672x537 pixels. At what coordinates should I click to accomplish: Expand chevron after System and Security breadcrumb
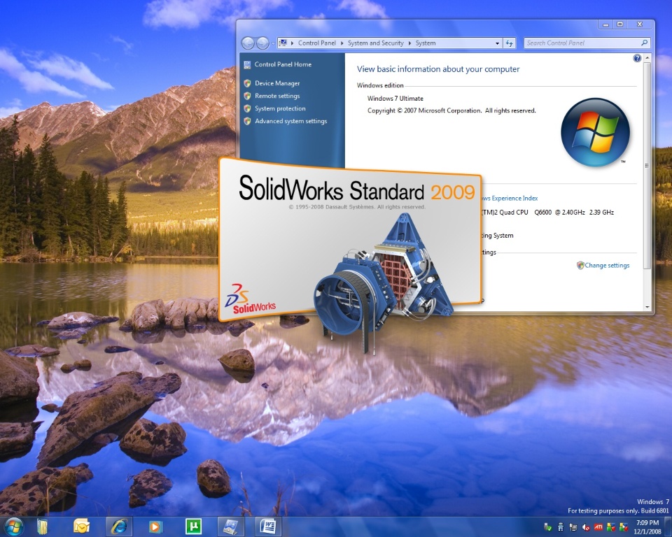pos(409,43)
